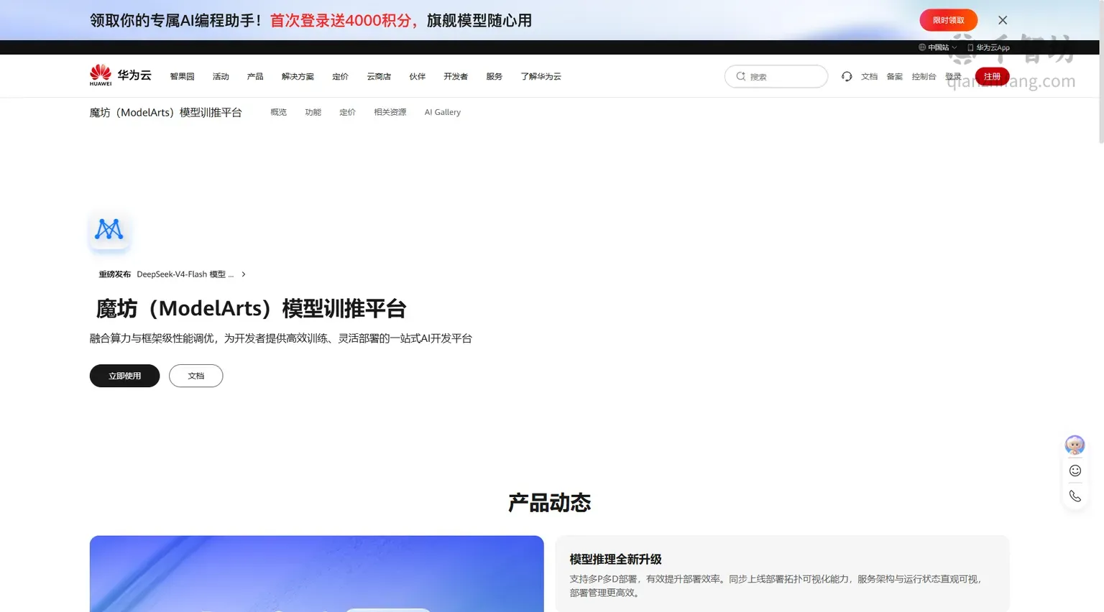1104x612 pixels.
Task: Click the Huawei Cloud logo
Action: [x=120, y=75]
